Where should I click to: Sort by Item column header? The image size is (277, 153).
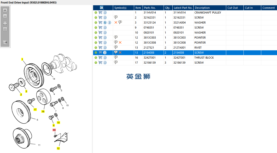coord(138,8)
